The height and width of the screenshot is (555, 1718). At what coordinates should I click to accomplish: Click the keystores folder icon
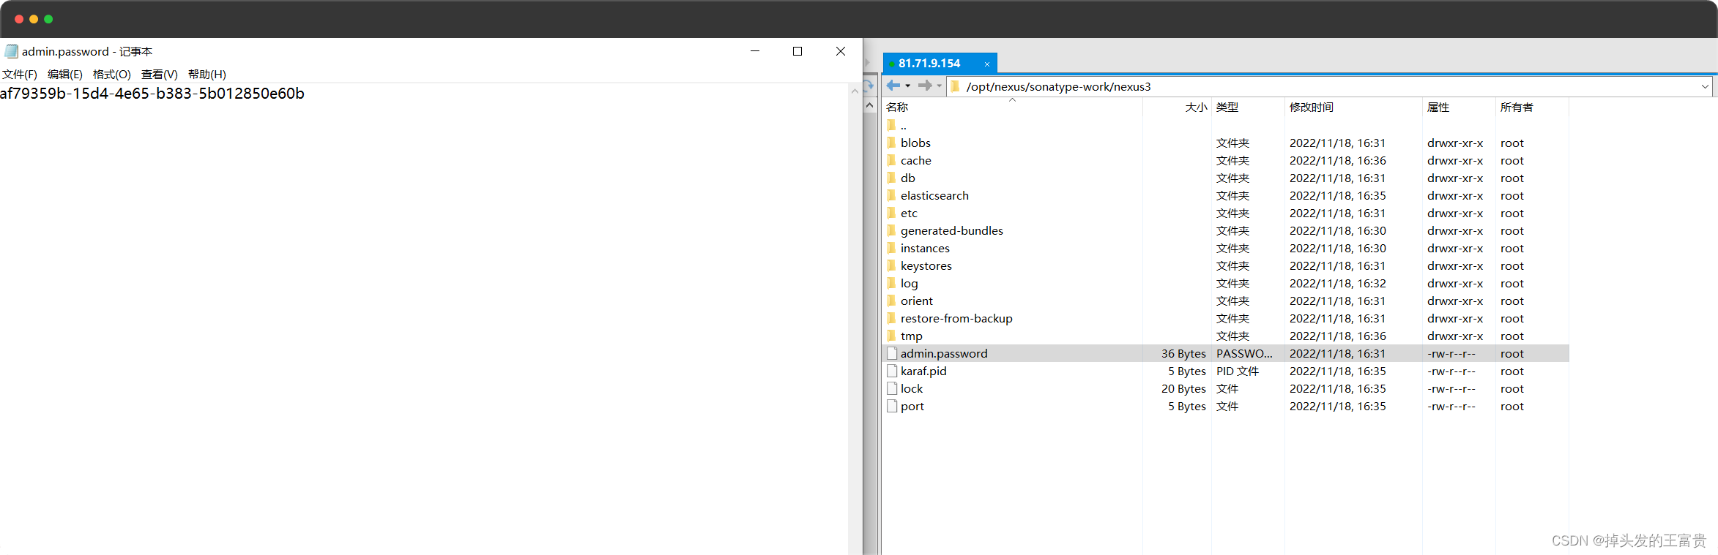tap(891, 265)
